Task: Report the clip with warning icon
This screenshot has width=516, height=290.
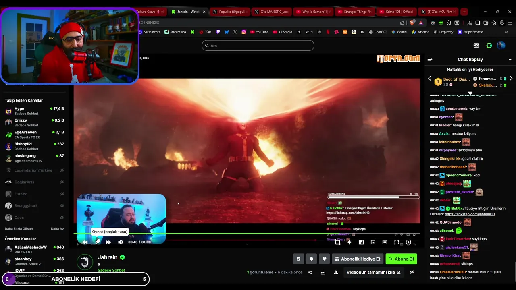Action: 336,272
